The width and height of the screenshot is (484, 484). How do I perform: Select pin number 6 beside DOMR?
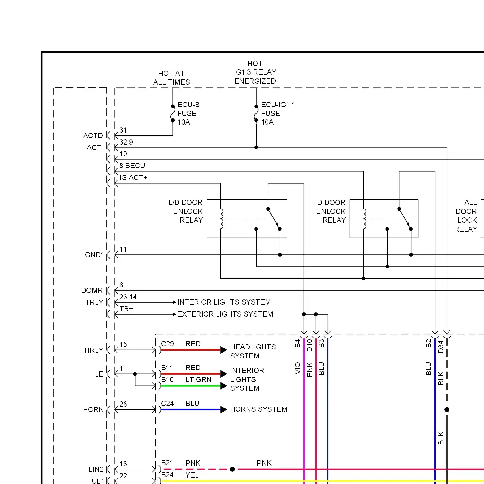pyautogui.click(x=121, y=285)
